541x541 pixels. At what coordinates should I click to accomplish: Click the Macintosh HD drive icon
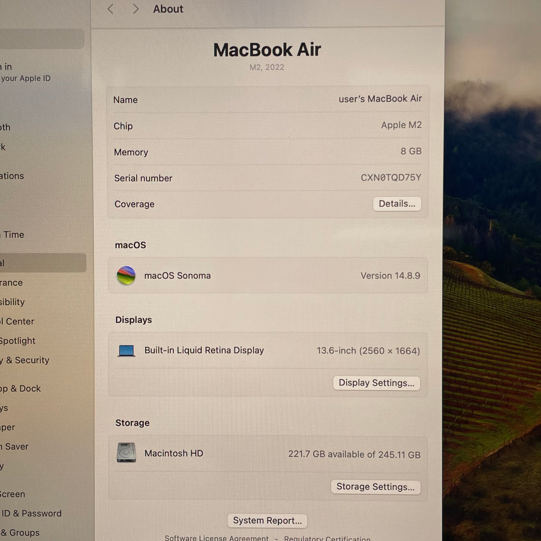click(126, 453)
